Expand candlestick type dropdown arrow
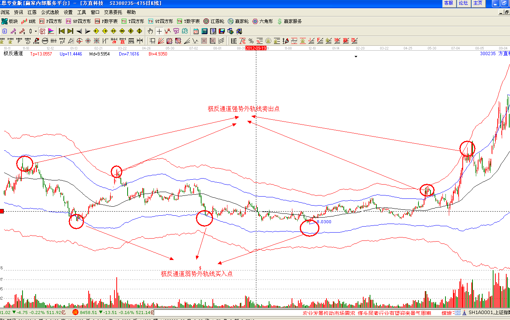Image resolution: width=510 pixels, height=320 pixels. coord(36,31)
